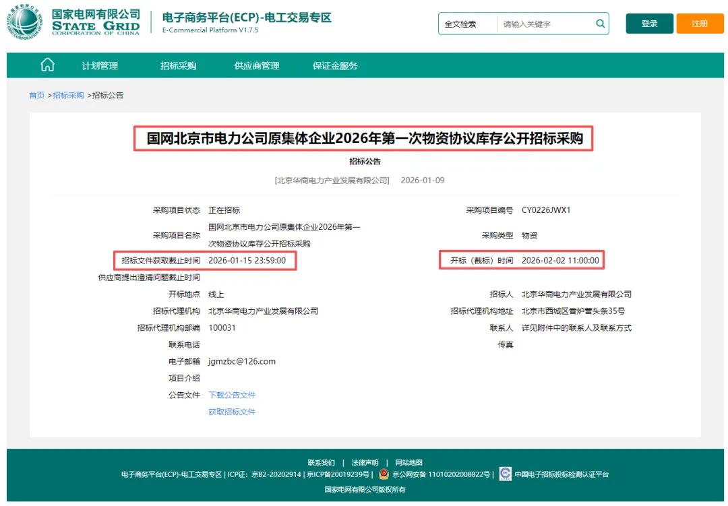Viewport: 728px width, 506px height.
Task: Click the postal code 100031
Action: (x=222, y=327)
